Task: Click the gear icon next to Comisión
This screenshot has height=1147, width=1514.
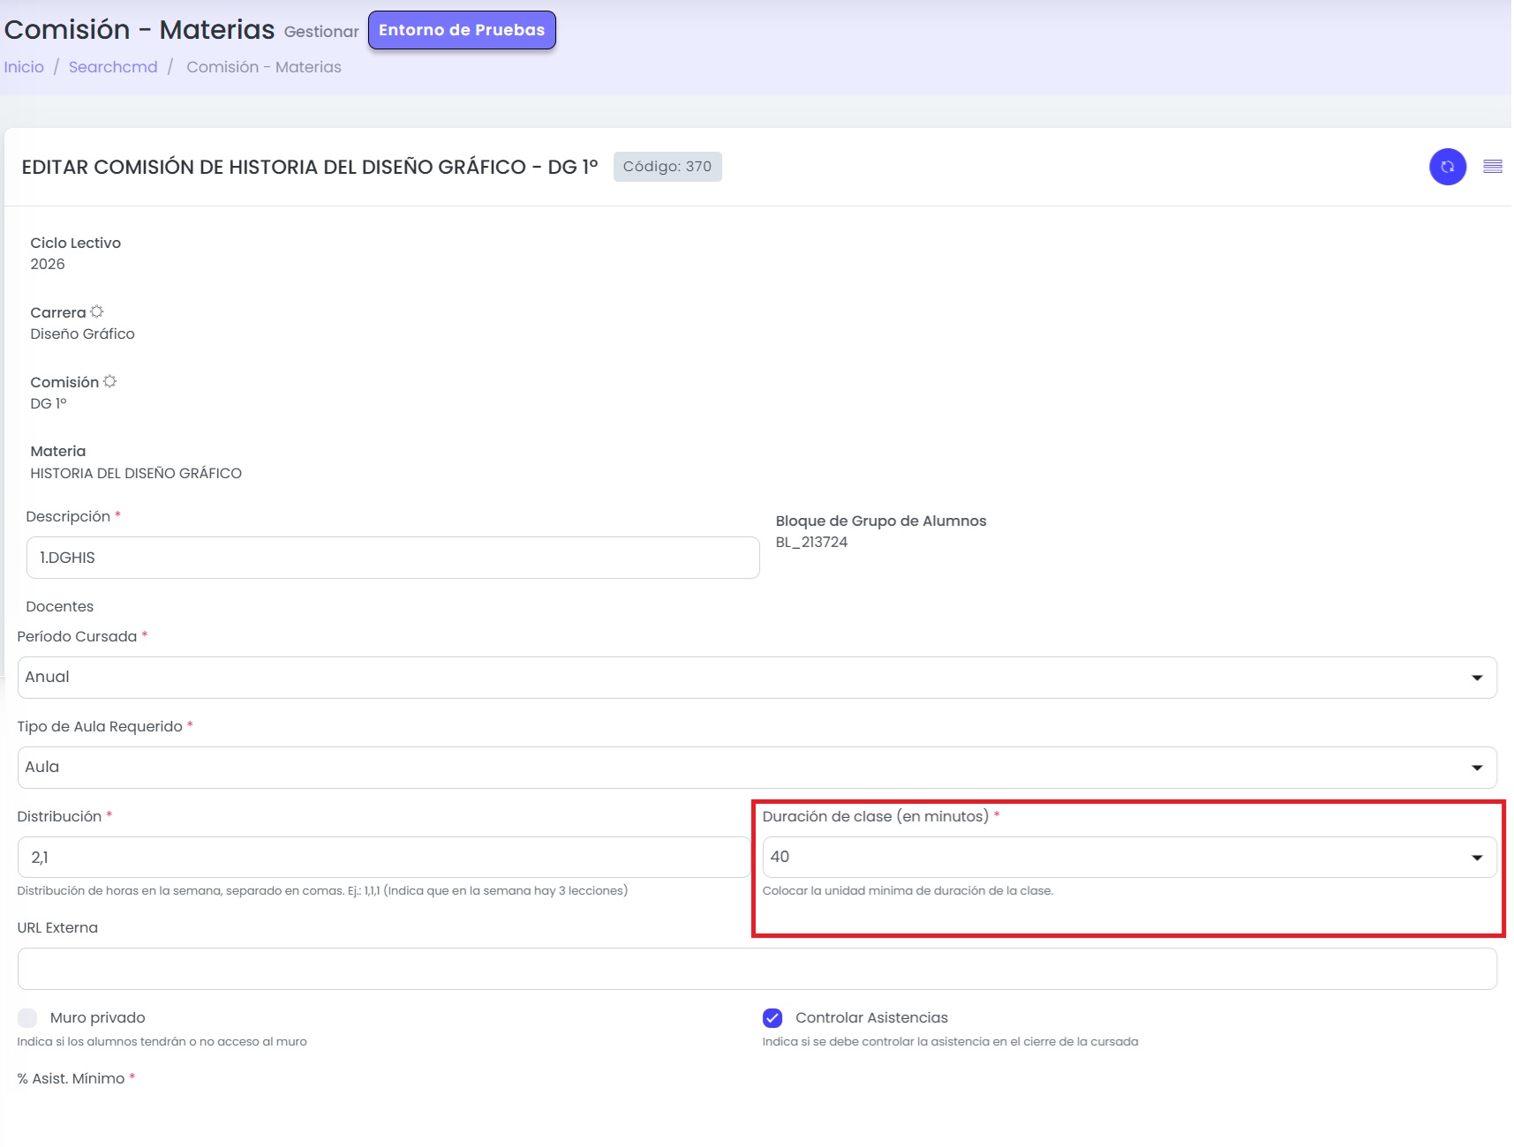Action: pyautogui.click(x=110, y=381)
